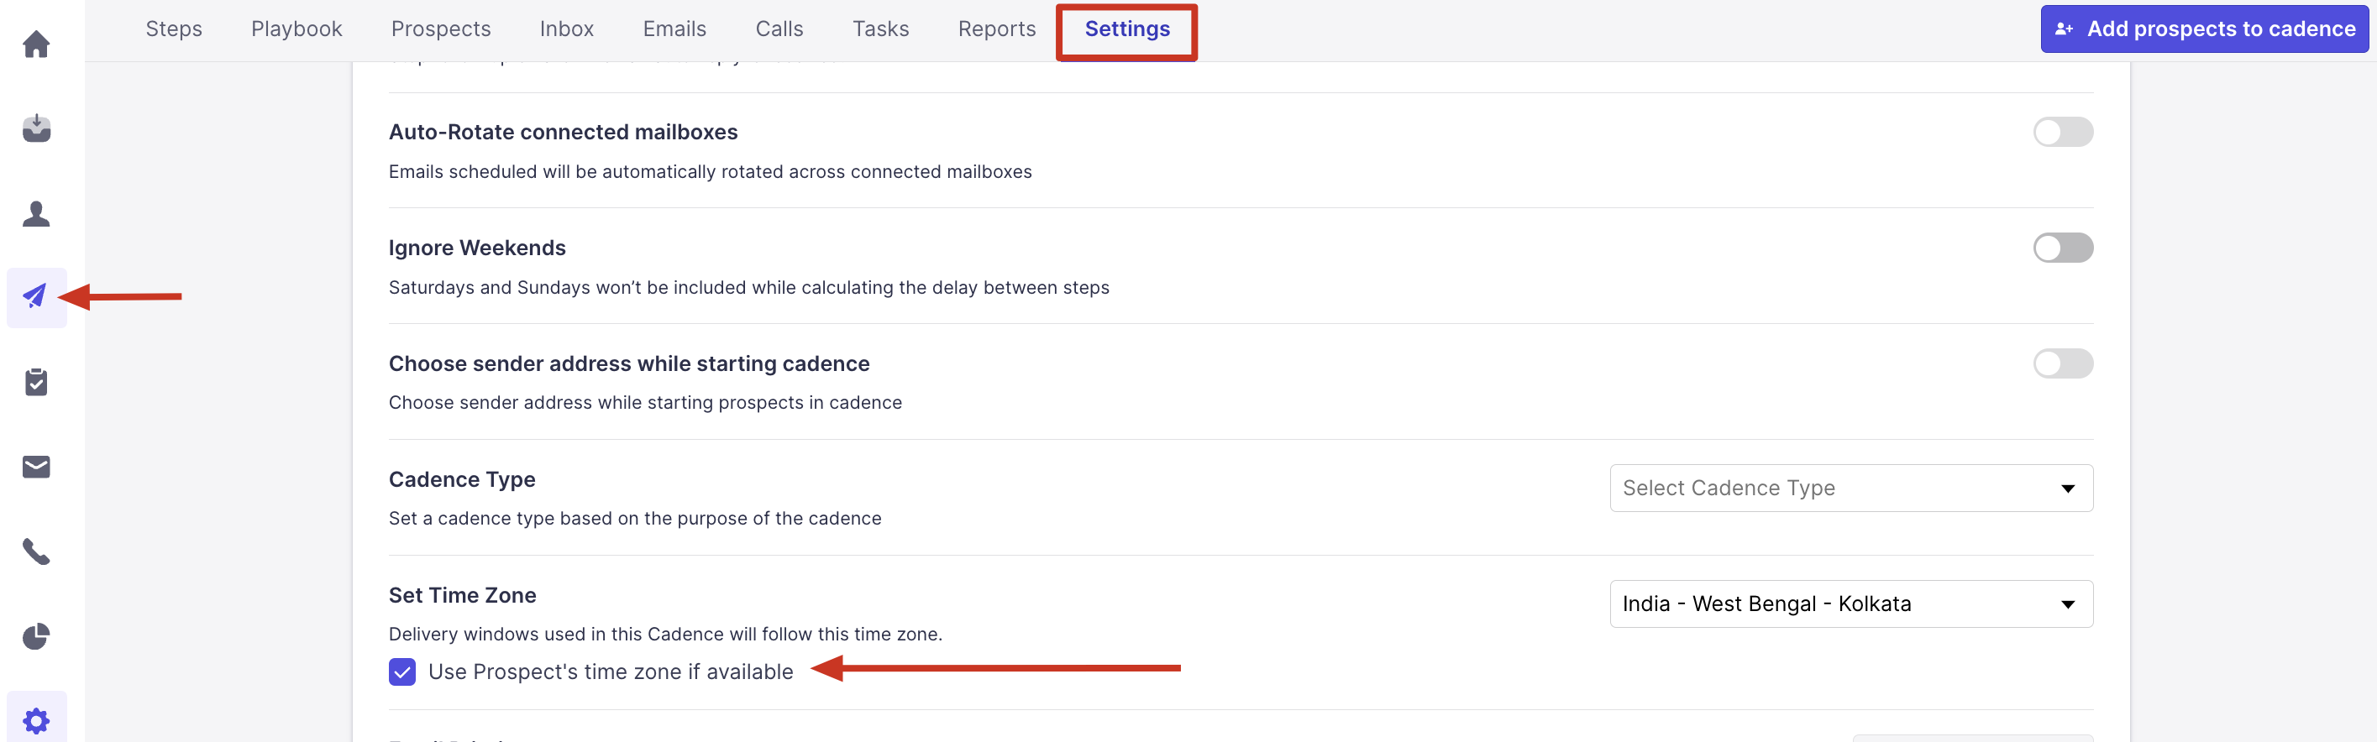Open the Calls phone sidebar icon
The image size is (2377, 742).
[36, 551]
